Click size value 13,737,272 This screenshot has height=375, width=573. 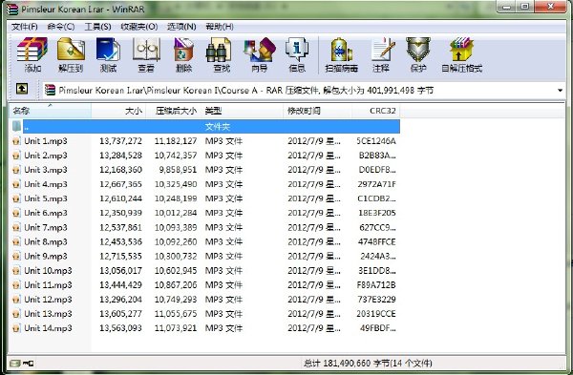point(120,141)
